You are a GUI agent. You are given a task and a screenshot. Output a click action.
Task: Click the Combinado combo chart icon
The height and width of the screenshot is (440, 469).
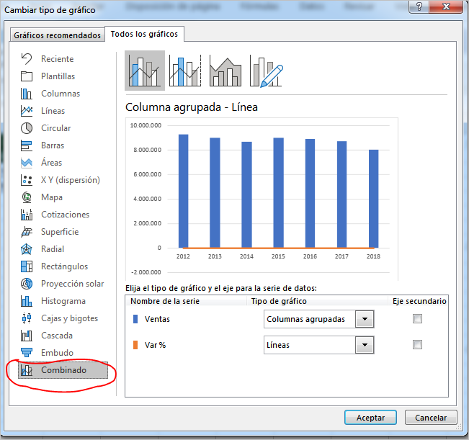(x=27, y=370)
